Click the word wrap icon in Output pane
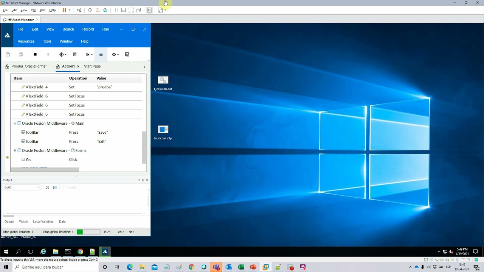484x272 pixels. [55, 187]
